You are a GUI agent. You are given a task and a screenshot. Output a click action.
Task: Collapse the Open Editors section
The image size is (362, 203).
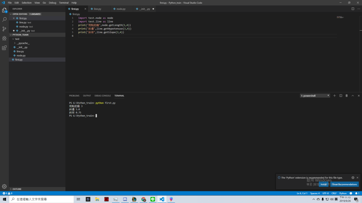click(11, 14)
